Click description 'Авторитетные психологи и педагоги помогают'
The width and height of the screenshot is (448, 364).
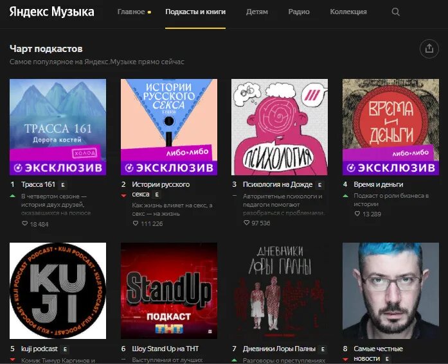[283, 204]
